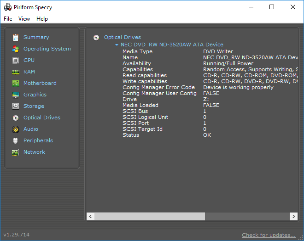The width and height of the screenshot is (304, 241).
Task: Open the View menu
Action: [24, 19]
